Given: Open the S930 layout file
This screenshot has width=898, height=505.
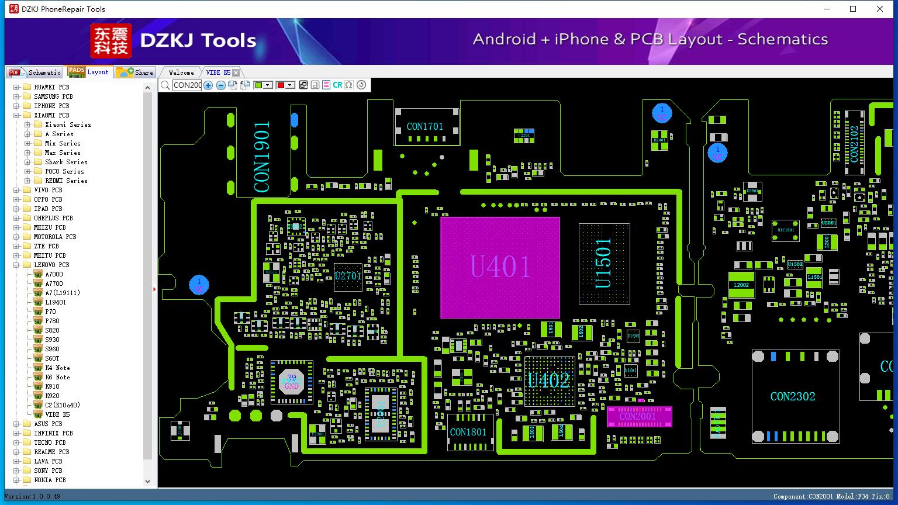Looking at the screenshot, I should [x=52, y=340].
